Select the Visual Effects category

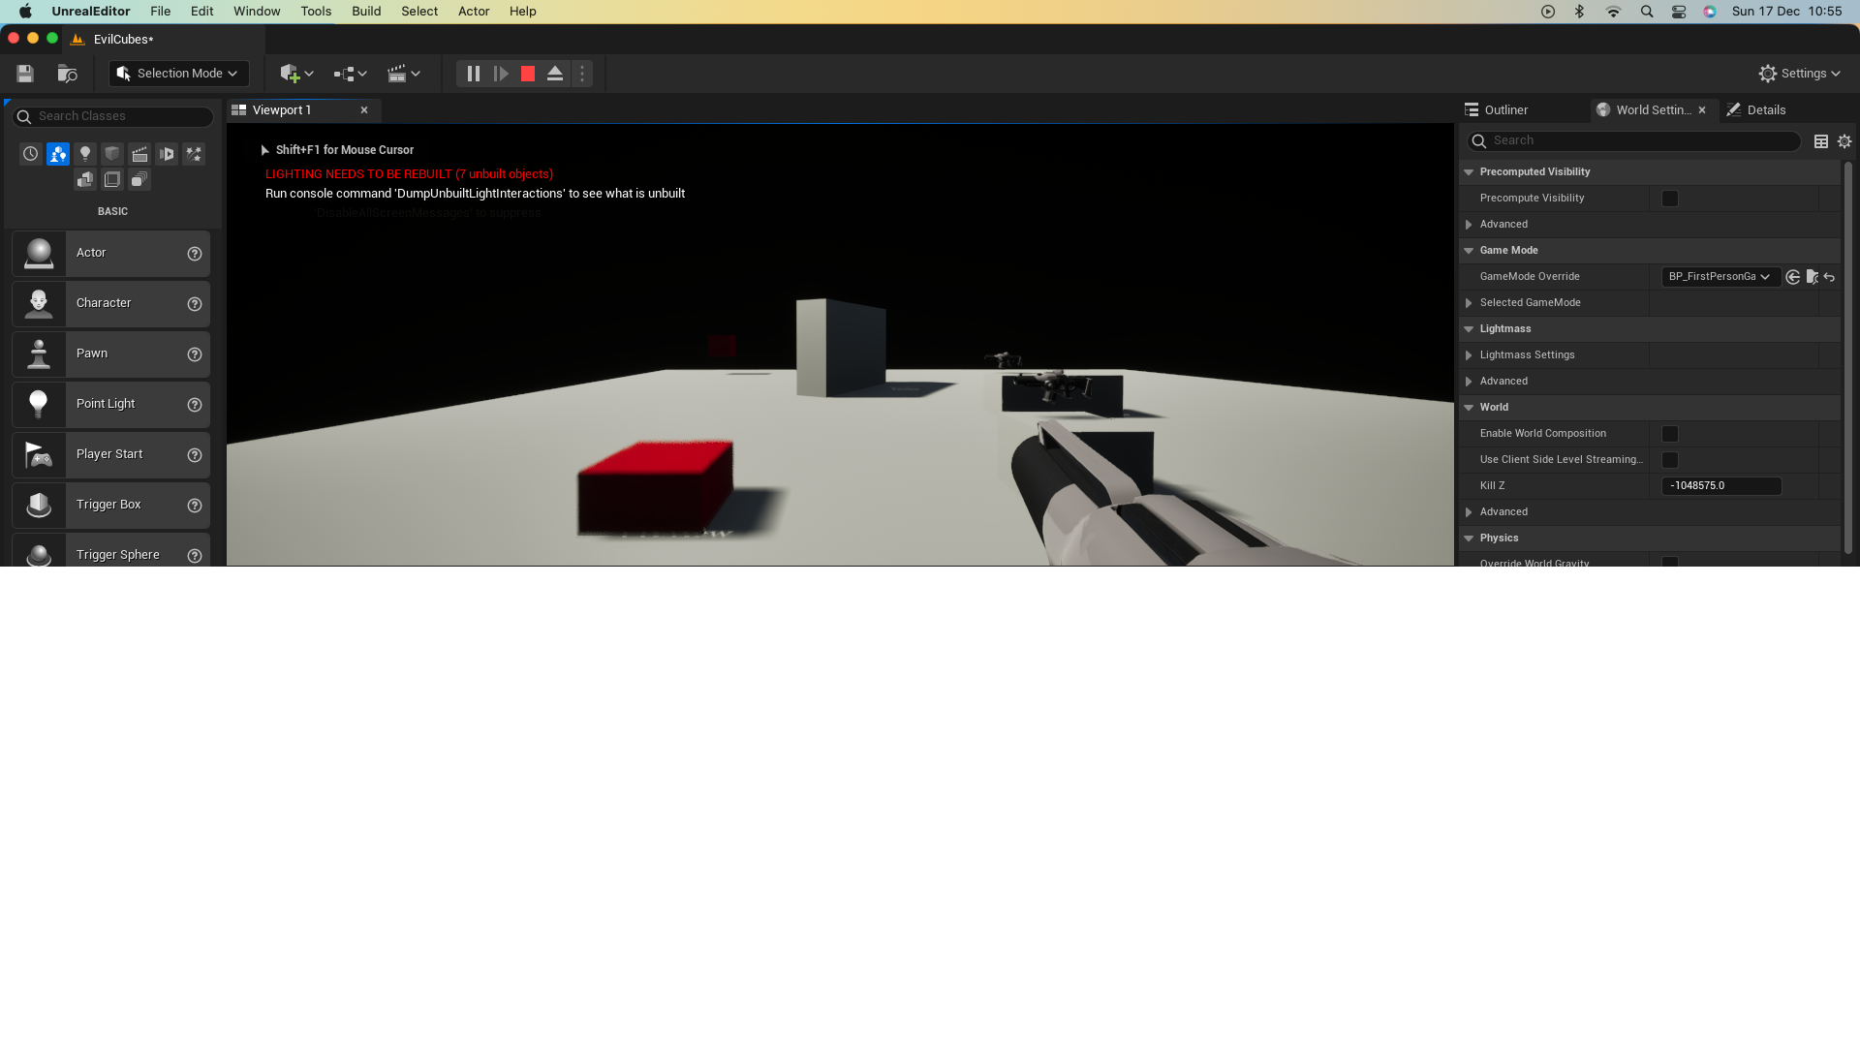pos(193,153)
